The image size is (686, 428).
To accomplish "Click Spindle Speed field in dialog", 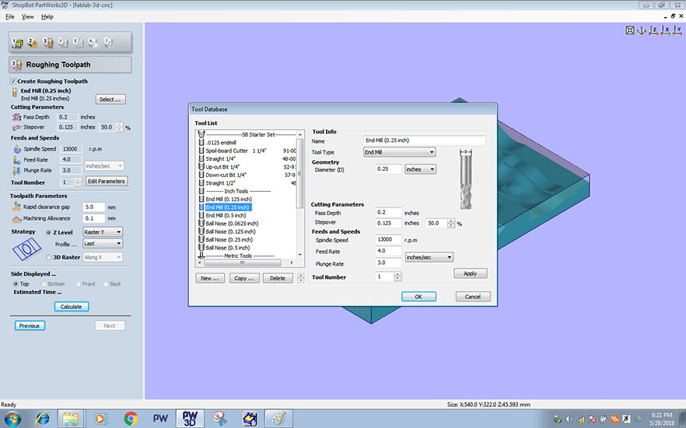I will pos(389,239).
